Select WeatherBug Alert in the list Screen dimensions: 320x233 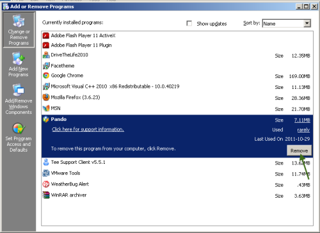(70, 184)
